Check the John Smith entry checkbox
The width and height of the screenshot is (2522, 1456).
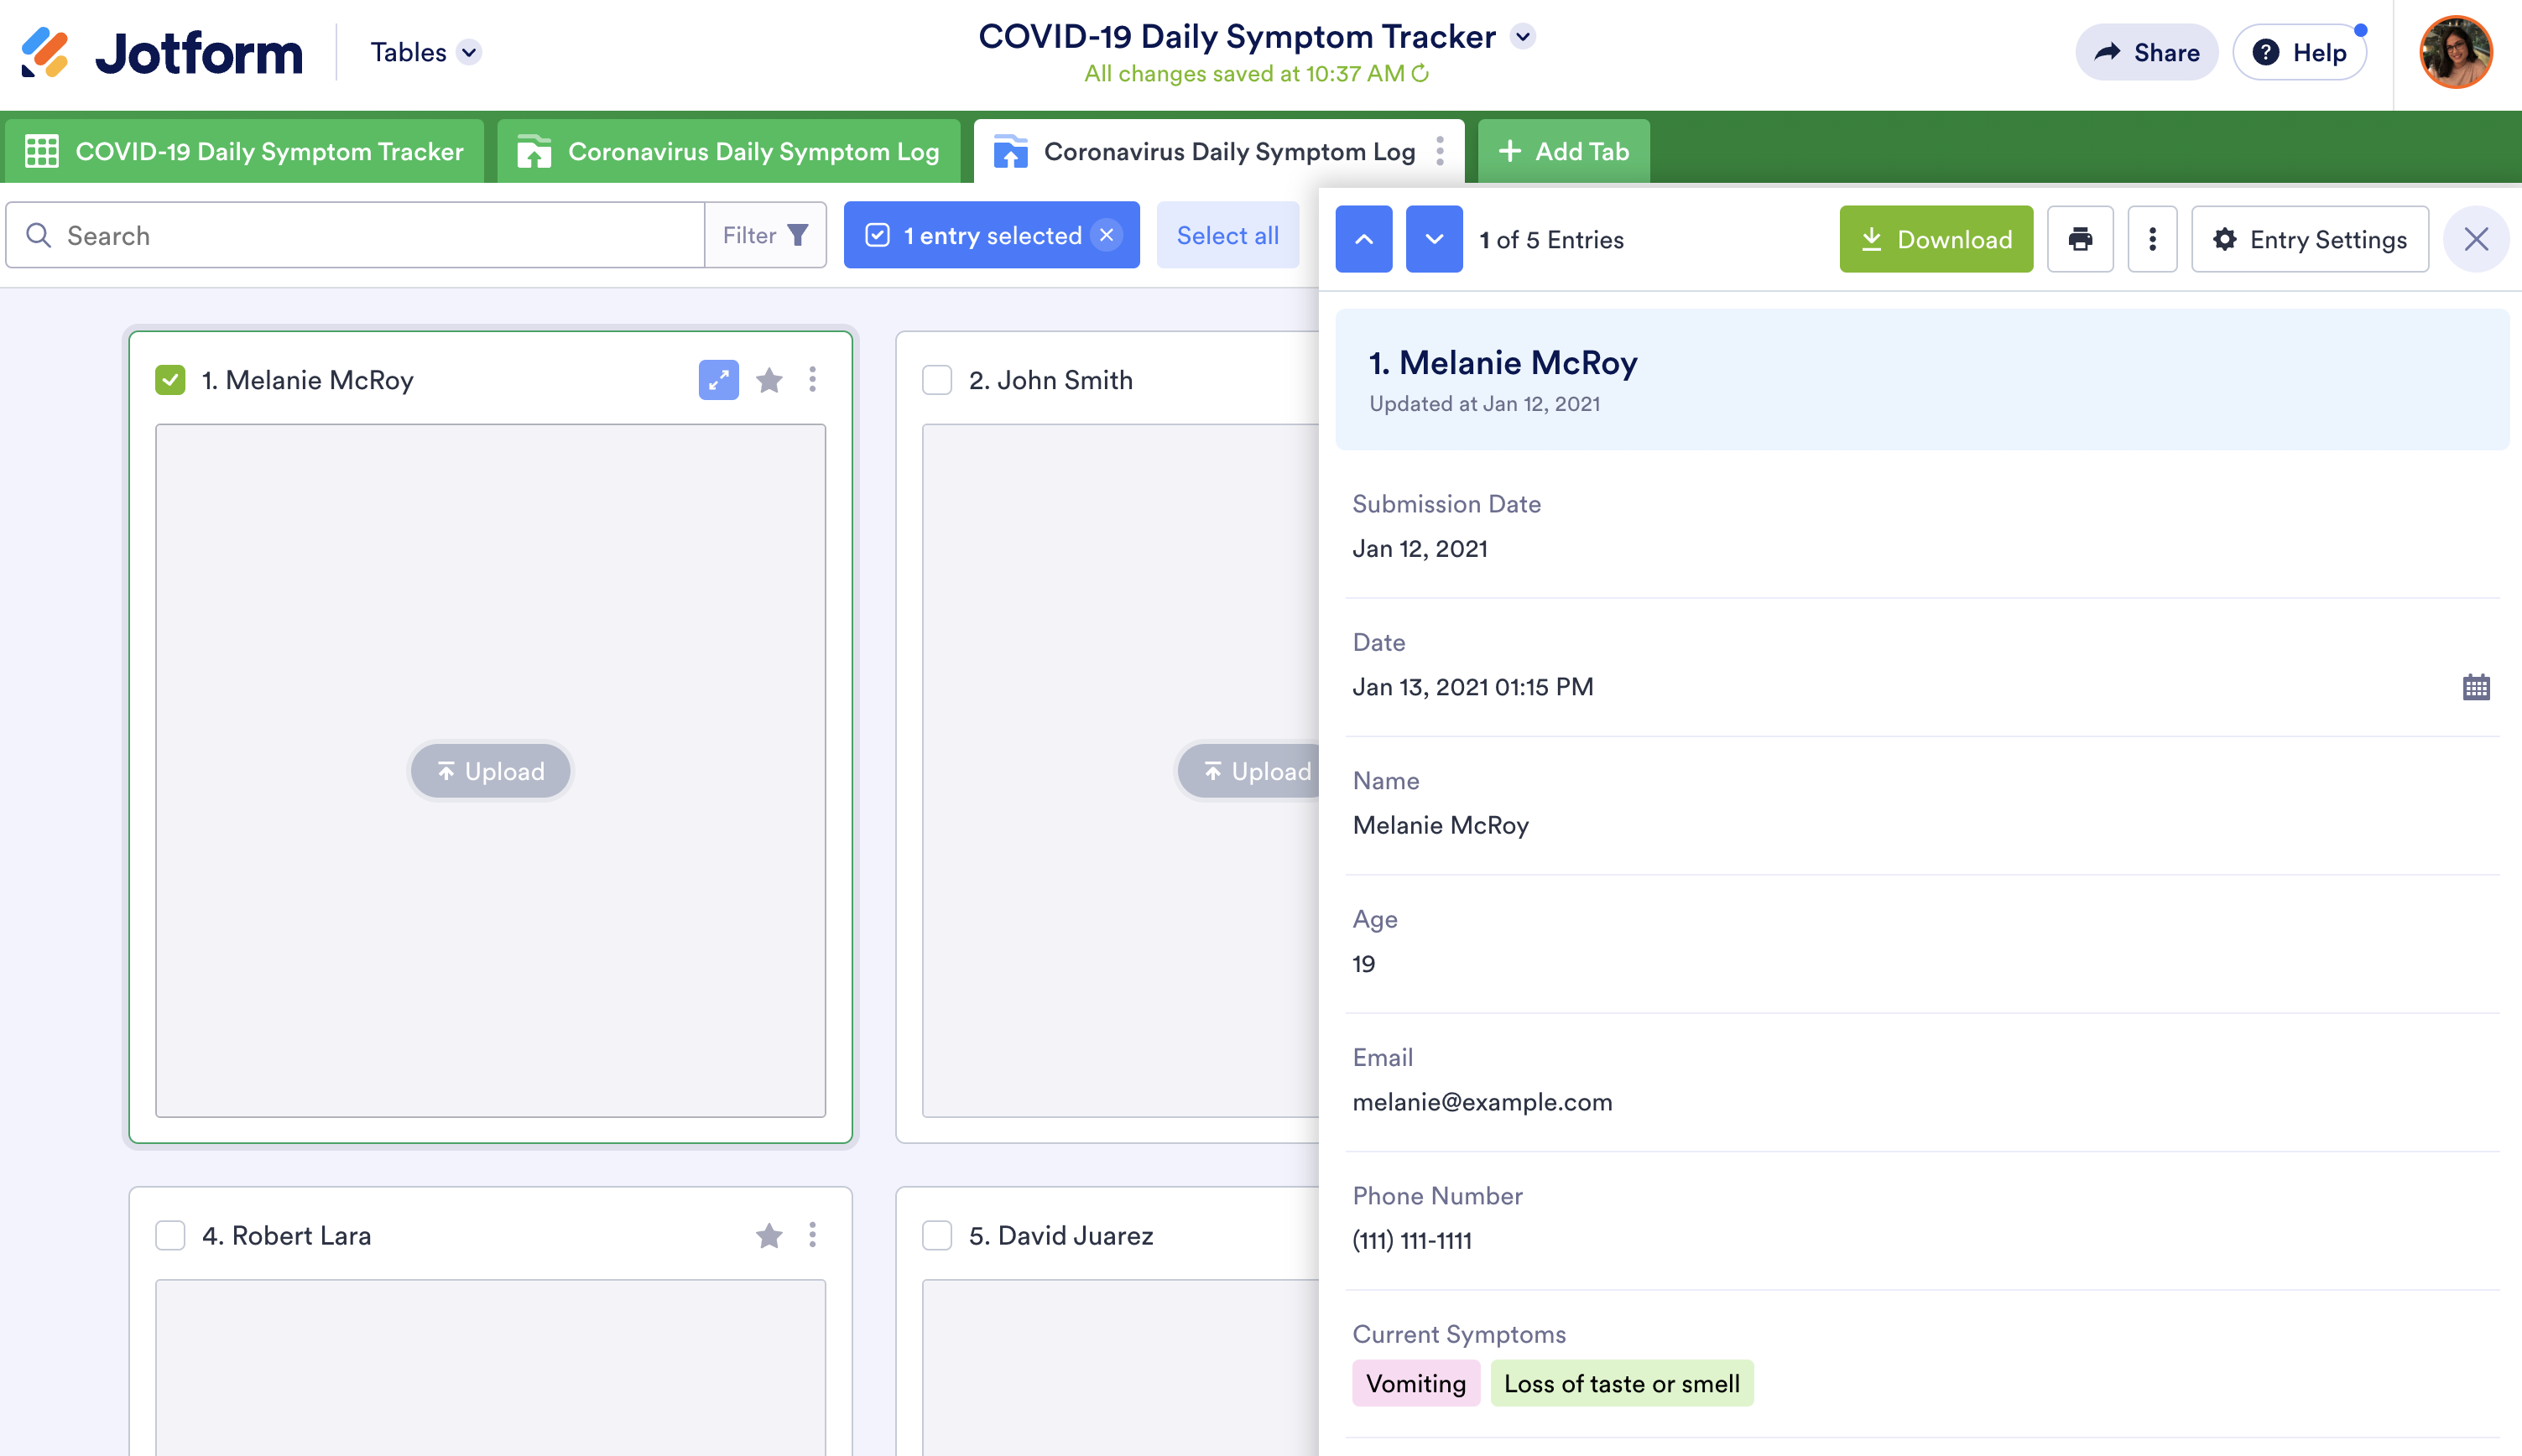[x=937, y=380]
